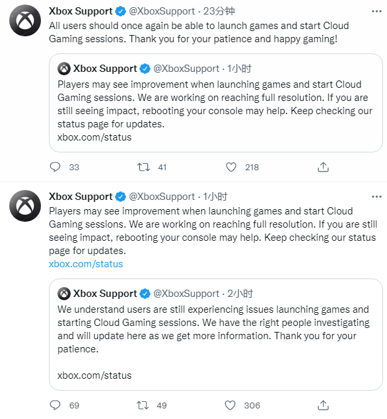This screenshot has height=419, width=387.
Task: Retweet the first tweet with 41 retweets
Action: click(x=143, y=167)
